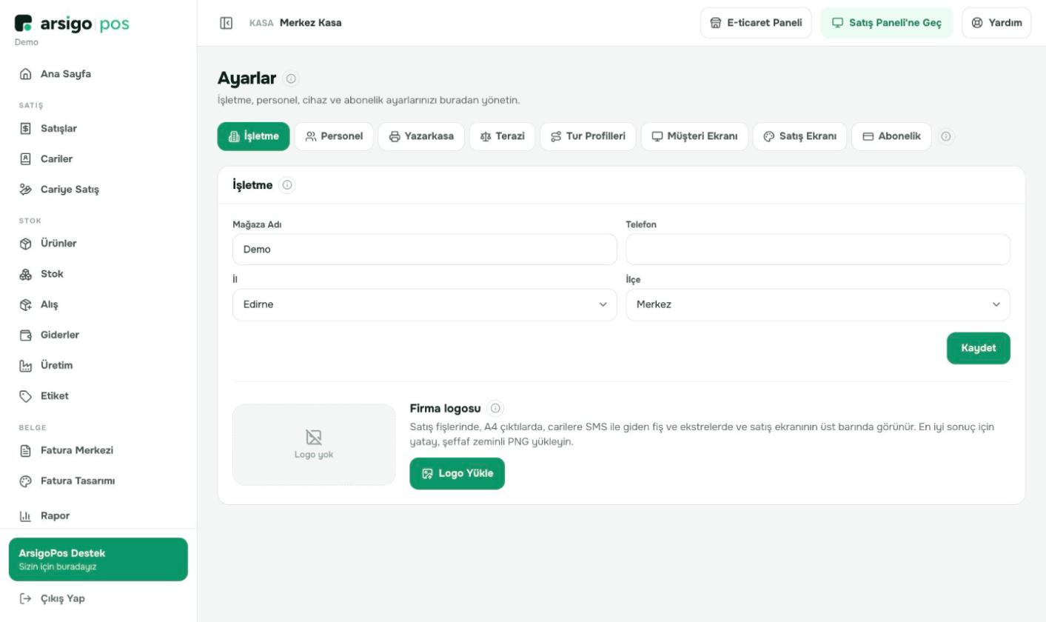This screenshot has height=622, width=1046.
Task: Switch to the Satış Ekranı tab
Action: pos(799,136)
